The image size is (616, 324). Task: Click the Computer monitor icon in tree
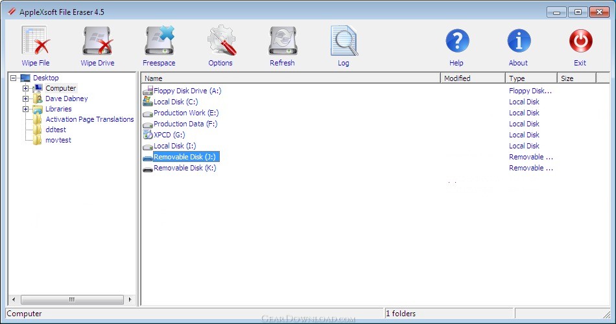[x=38, y=88]
